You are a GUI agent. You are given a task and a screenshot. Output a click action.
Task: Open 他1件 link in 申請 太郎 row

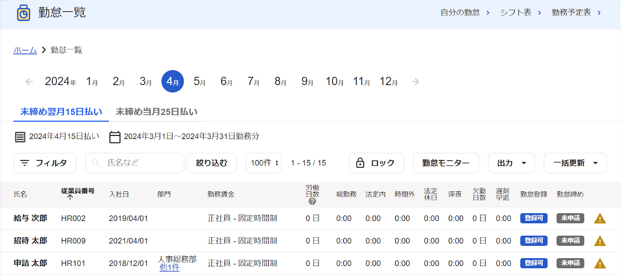(x=170, y=267)
